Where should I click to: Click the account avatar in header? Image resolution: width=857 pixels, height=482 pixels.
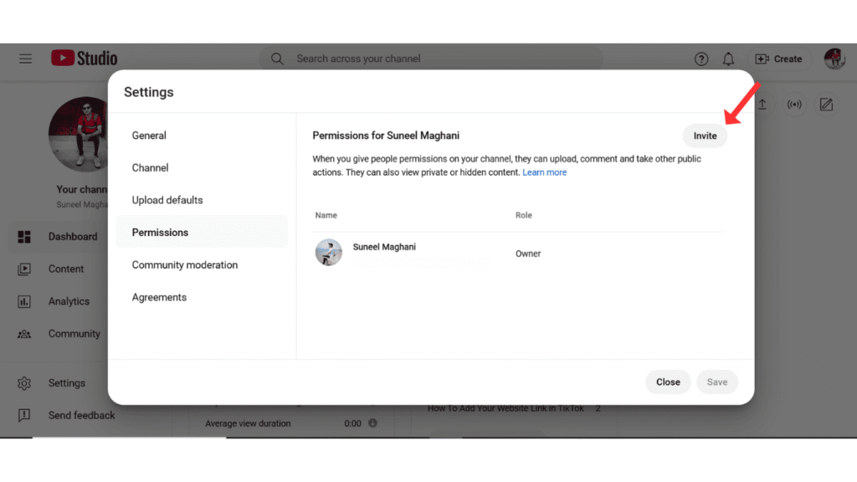coord(834,59)
